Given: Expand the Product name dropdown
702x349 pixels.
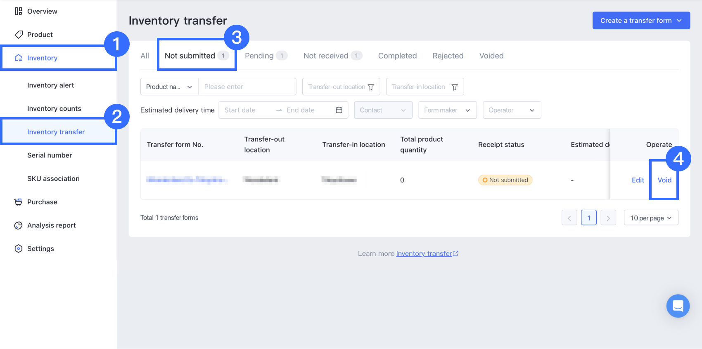Looking at the screenshot, I should click(x=169, y=87).
